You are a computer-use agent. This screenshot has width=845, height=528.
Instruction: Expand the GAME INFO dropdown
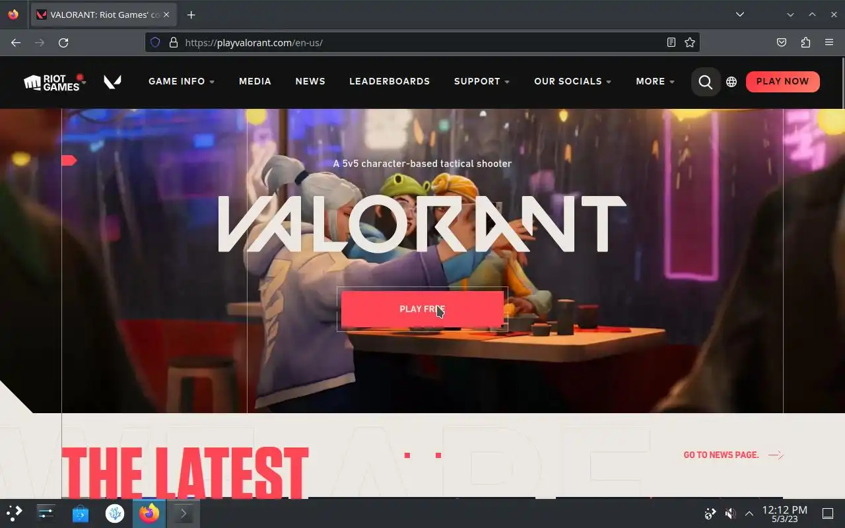click(182, 81)
